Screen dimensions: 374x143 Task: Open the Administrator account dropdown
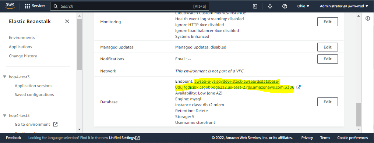click(344, 6)
